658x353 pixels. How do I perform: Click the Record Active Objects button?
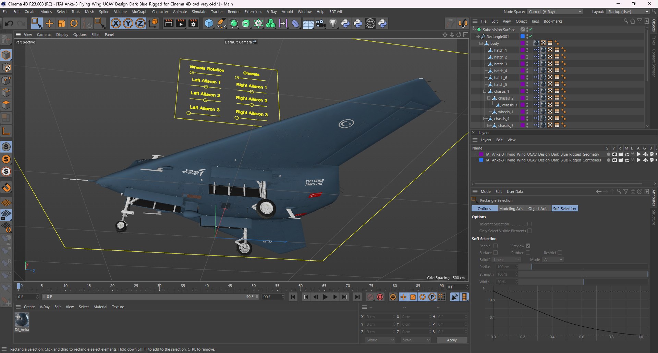point(370,297)
